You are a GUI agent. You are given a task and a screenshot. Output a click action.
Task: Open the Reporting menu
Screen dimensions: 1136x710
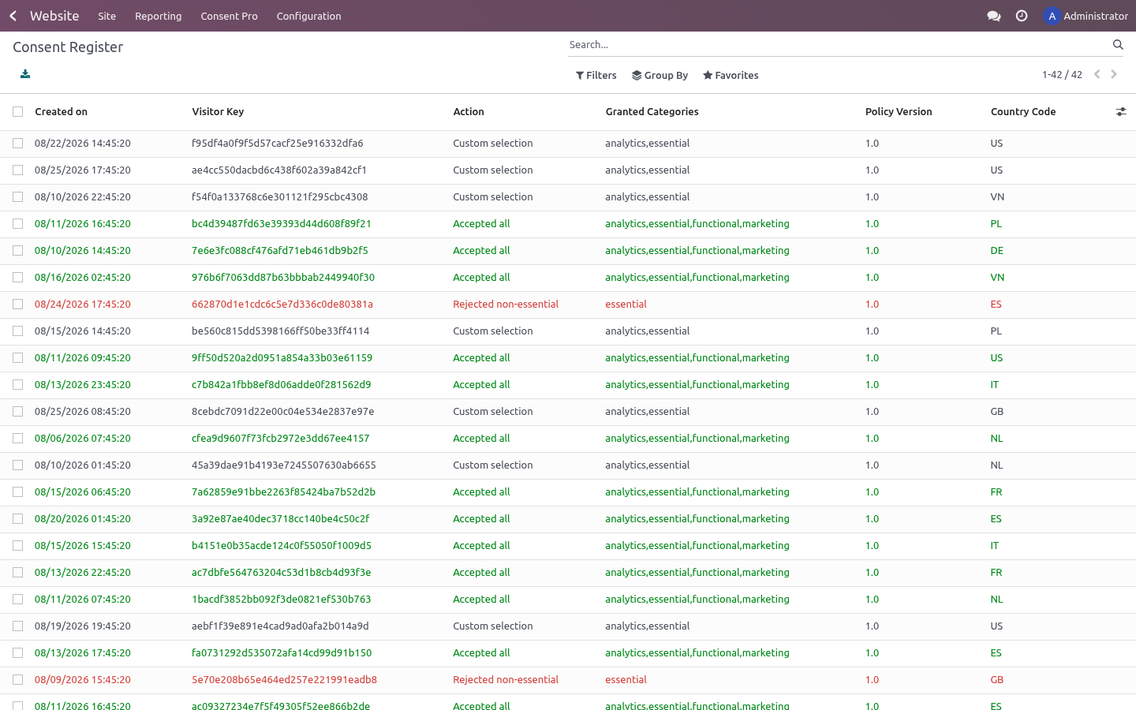[x=159, y=16]
